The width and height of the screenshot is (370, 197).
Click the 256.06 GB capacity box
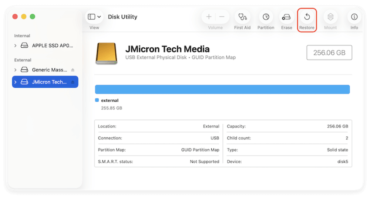[x=329, y=52]
